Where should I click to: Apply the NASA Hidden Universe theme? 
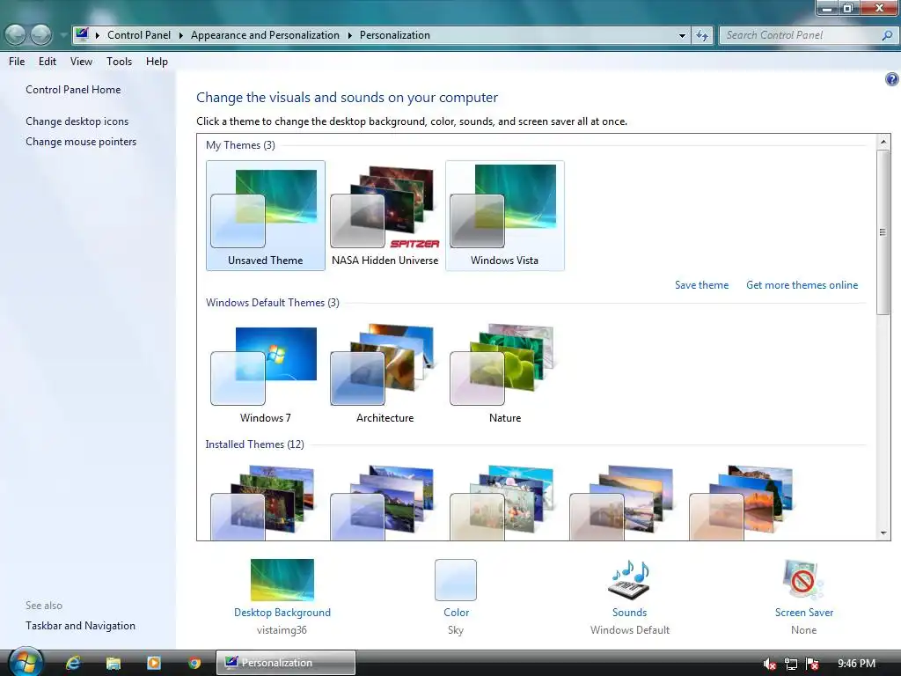coord(385,216)
